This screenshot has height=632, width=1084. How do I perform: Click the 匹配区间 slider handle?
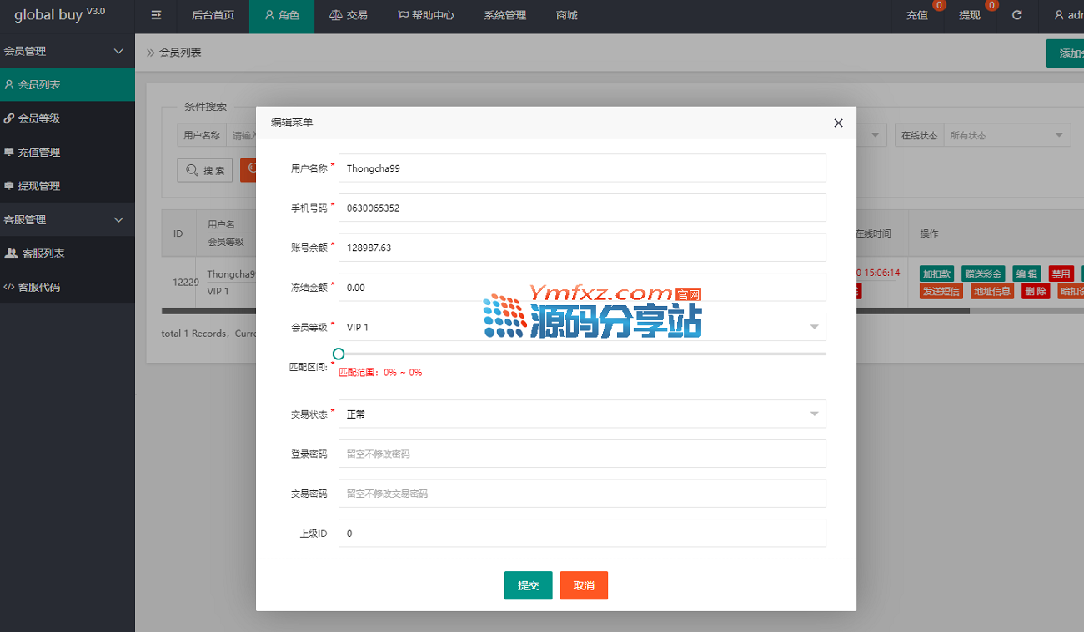339,354
